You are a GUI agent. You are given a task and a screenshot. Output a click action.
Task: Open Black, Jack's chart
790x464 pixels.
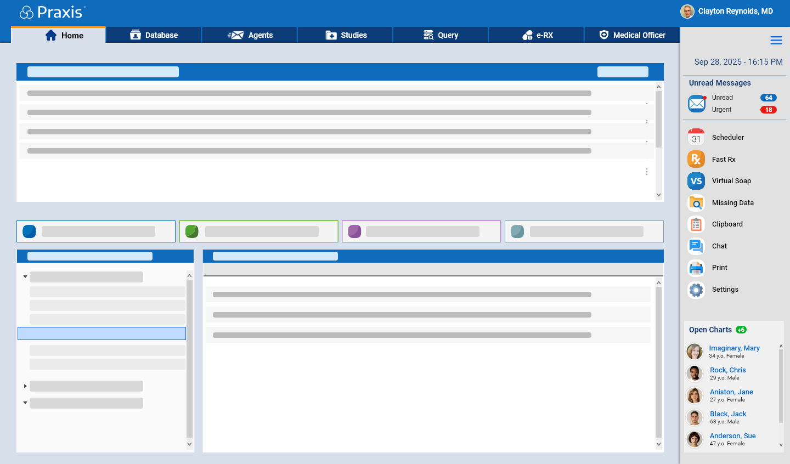728,414
